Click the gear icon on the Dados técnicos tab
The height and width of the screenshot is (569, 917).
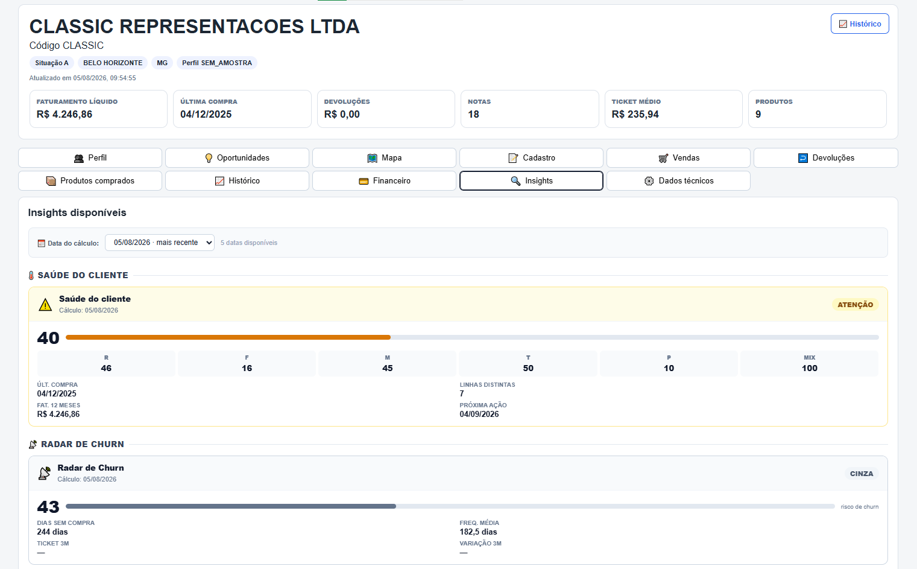point(649,181)
